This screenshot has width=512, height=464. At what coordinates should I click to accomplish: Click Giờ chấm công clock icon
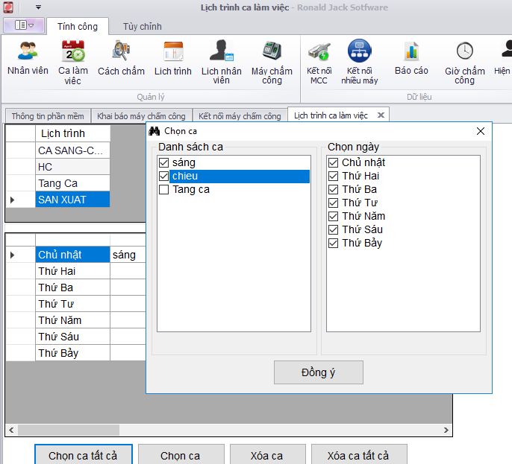point(464,52)
